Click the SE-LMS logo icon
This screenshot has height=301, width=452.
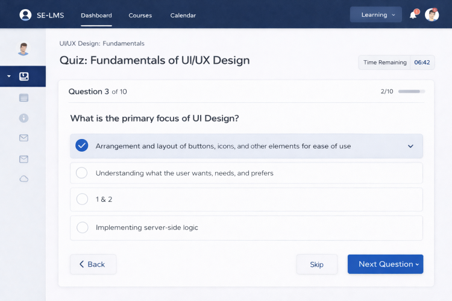coord(25,15)
